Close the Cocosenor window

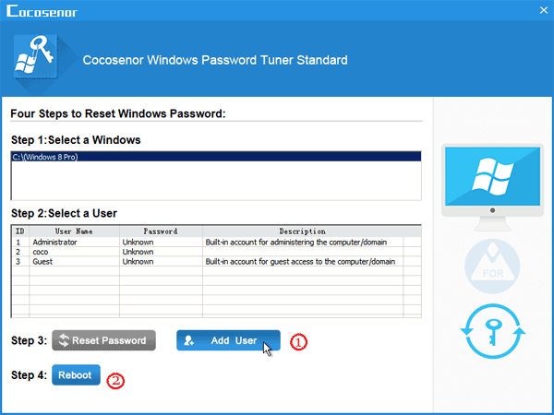pyautogui.click(x=544, y=10)
